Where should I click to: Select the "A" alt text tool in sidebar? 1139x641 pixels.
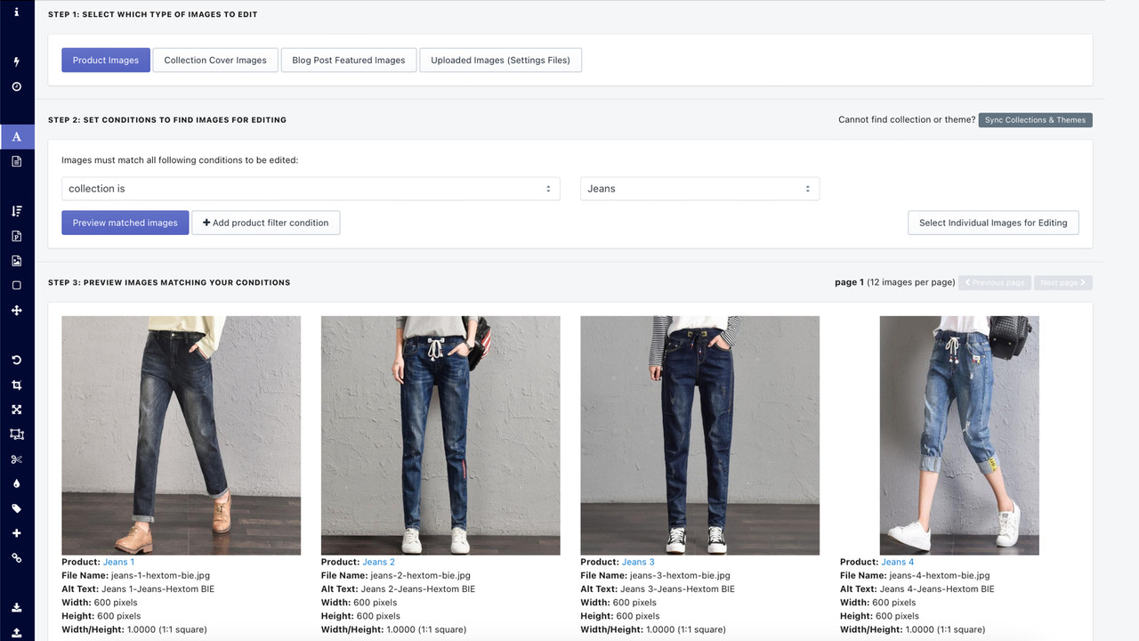[17, 136]
